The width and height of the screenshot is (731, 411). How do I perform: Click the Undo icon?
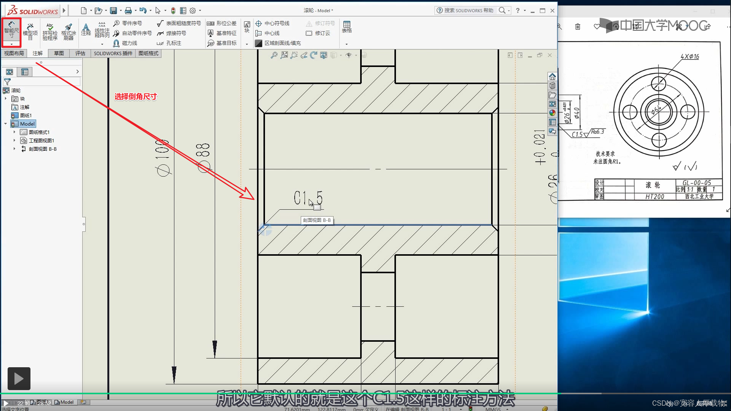(x=143, y=11)
